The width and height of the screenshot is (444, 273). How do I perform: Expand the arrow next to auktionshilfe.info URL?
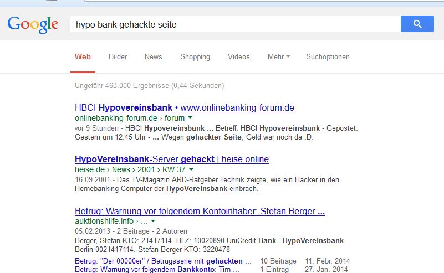153,220
